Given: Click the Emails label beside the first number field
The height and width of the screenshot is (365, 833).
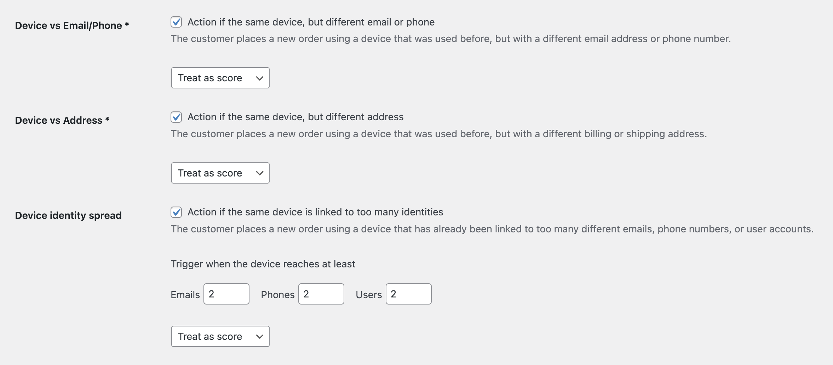Looking at the screenshot, I should [x=185, y=295].
